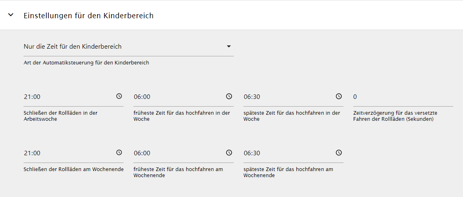Open clock icon for earliest weekend raise time
The image size is (463, 197).
pos(229,152)
